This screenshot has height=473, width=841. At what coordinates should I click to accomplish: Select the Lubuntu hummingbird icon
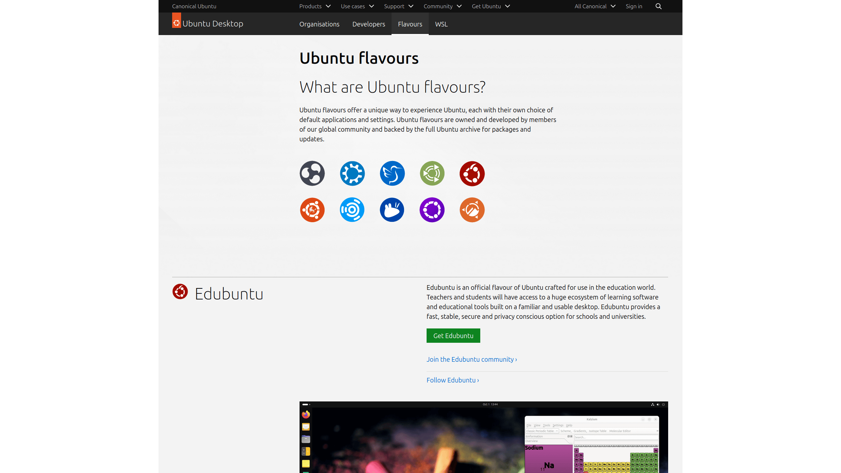392,174
